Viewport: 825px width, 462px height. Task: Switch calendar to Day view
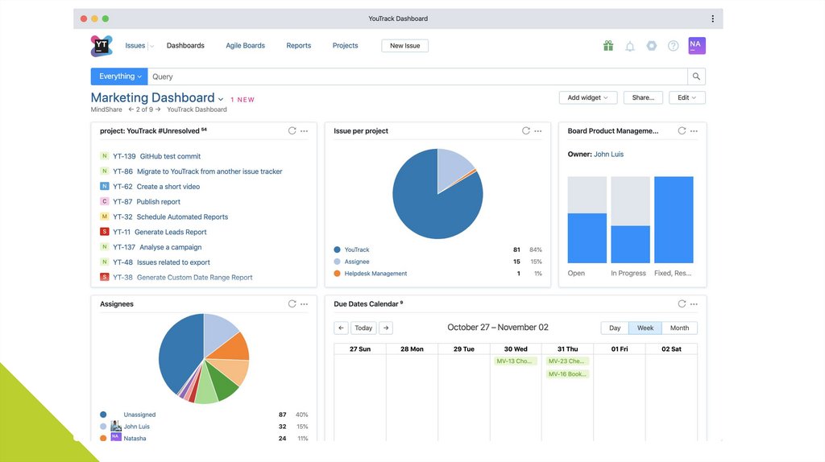615,328
